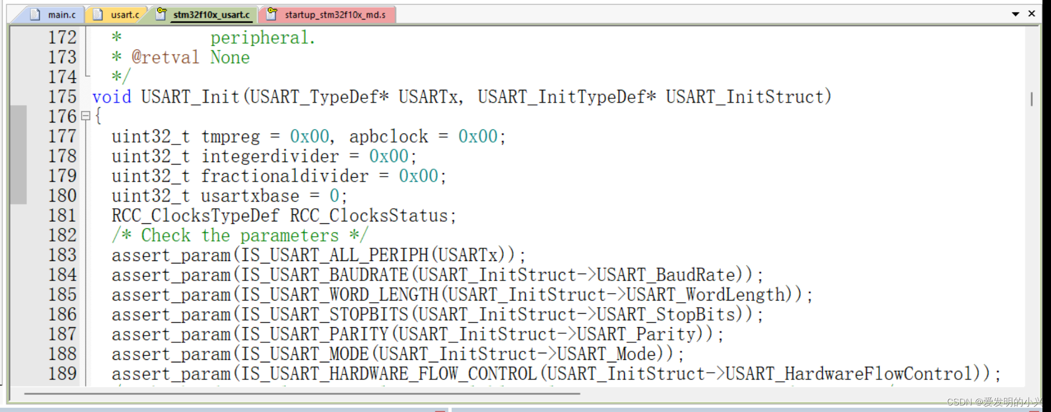
Task: Click the USARTx parameter on line 175
Action: pyautogui.click(x=428, y=97)
